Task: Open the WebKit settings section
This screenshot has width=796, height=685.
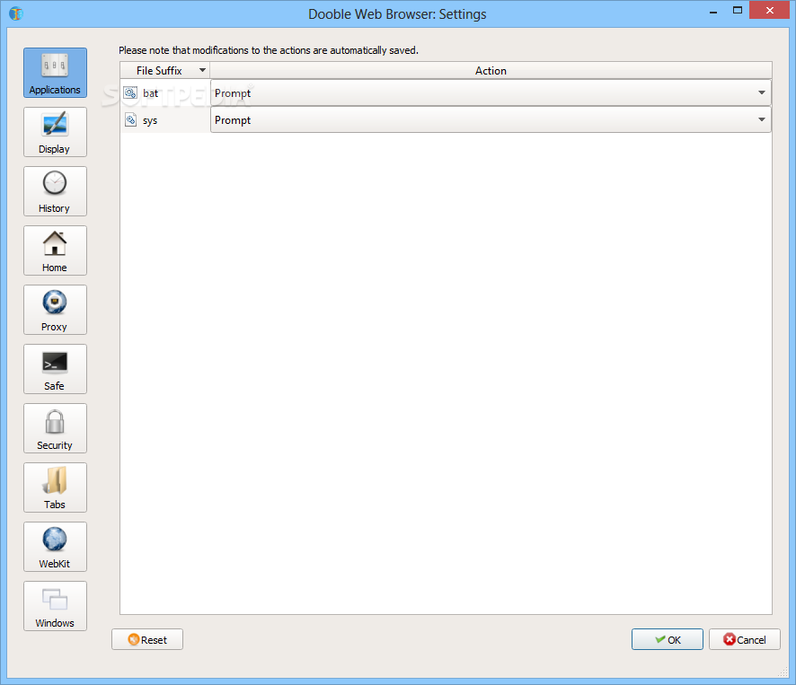Action: (55, 547)
